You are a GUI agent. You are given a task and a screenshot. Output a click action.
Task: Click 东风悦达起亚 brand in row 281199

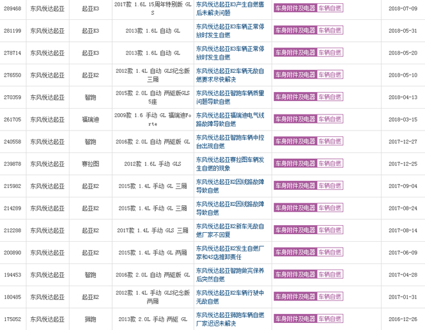click(x=48, y=31)
